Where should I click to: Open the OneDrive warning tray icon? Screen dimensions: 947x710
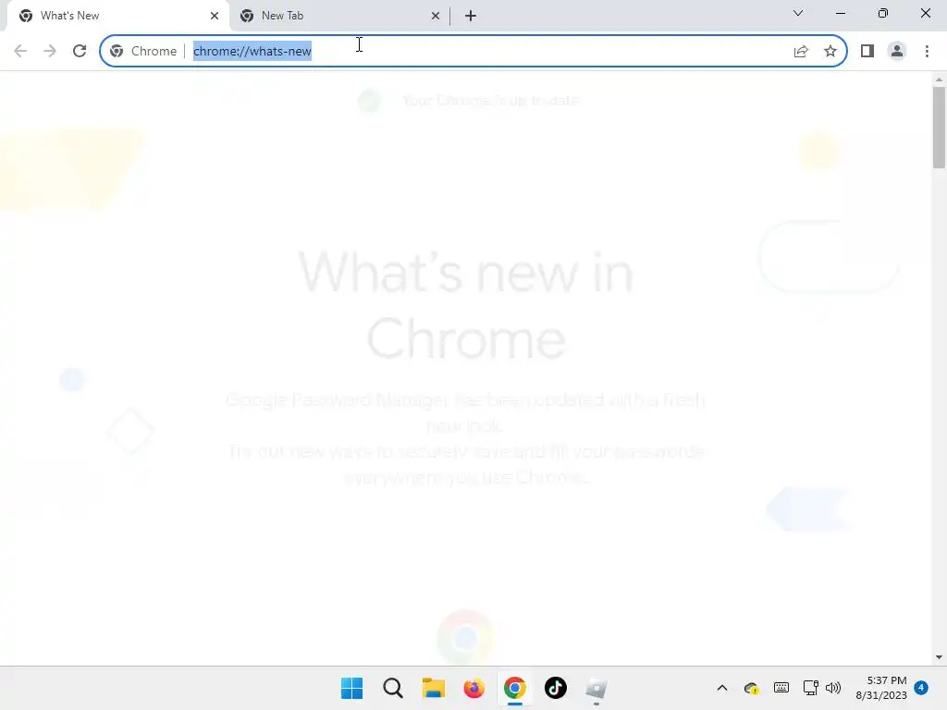tap(751, 688)
